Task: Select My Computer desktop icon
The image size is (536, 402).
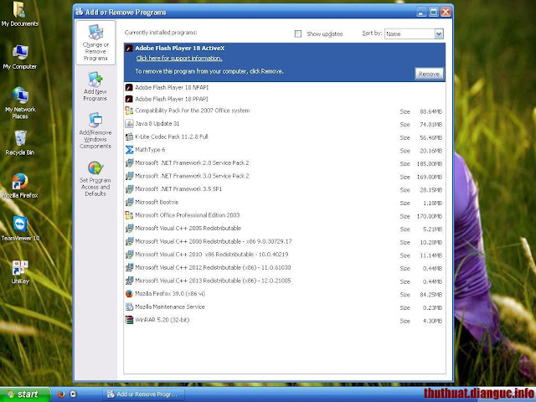Action: click(x=20, y=57)
